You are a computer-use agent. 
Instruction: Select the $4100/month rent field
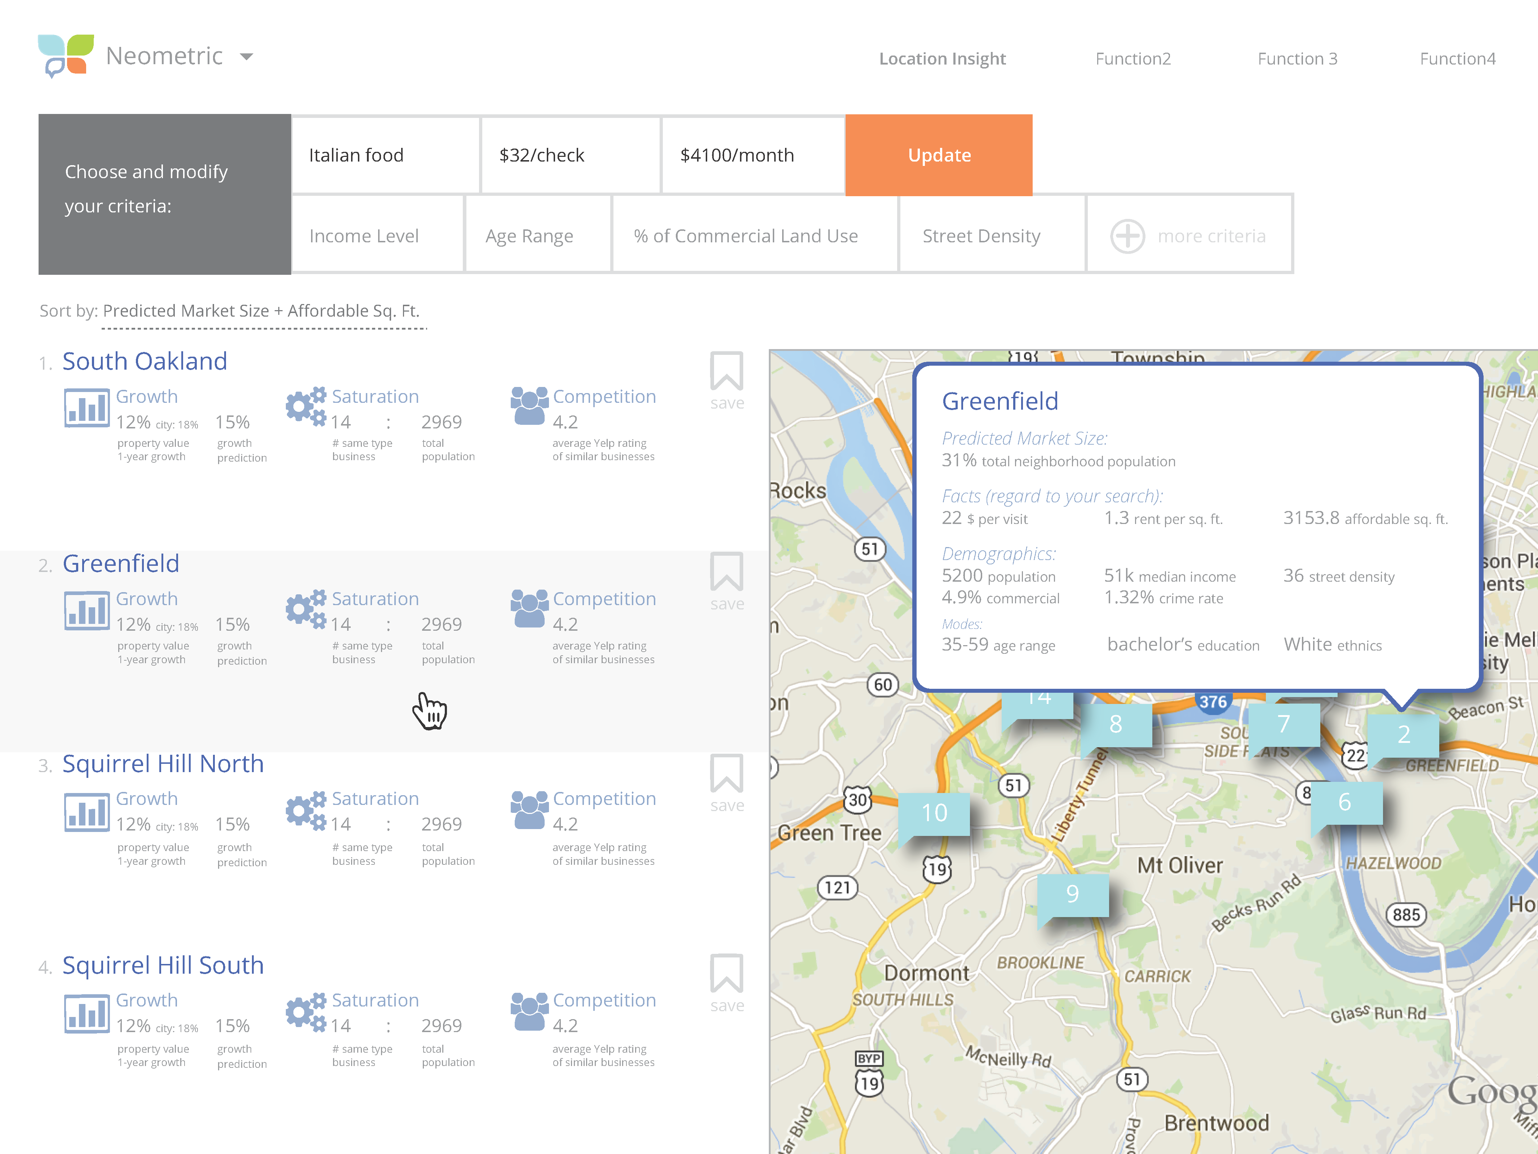click(752, 155)
